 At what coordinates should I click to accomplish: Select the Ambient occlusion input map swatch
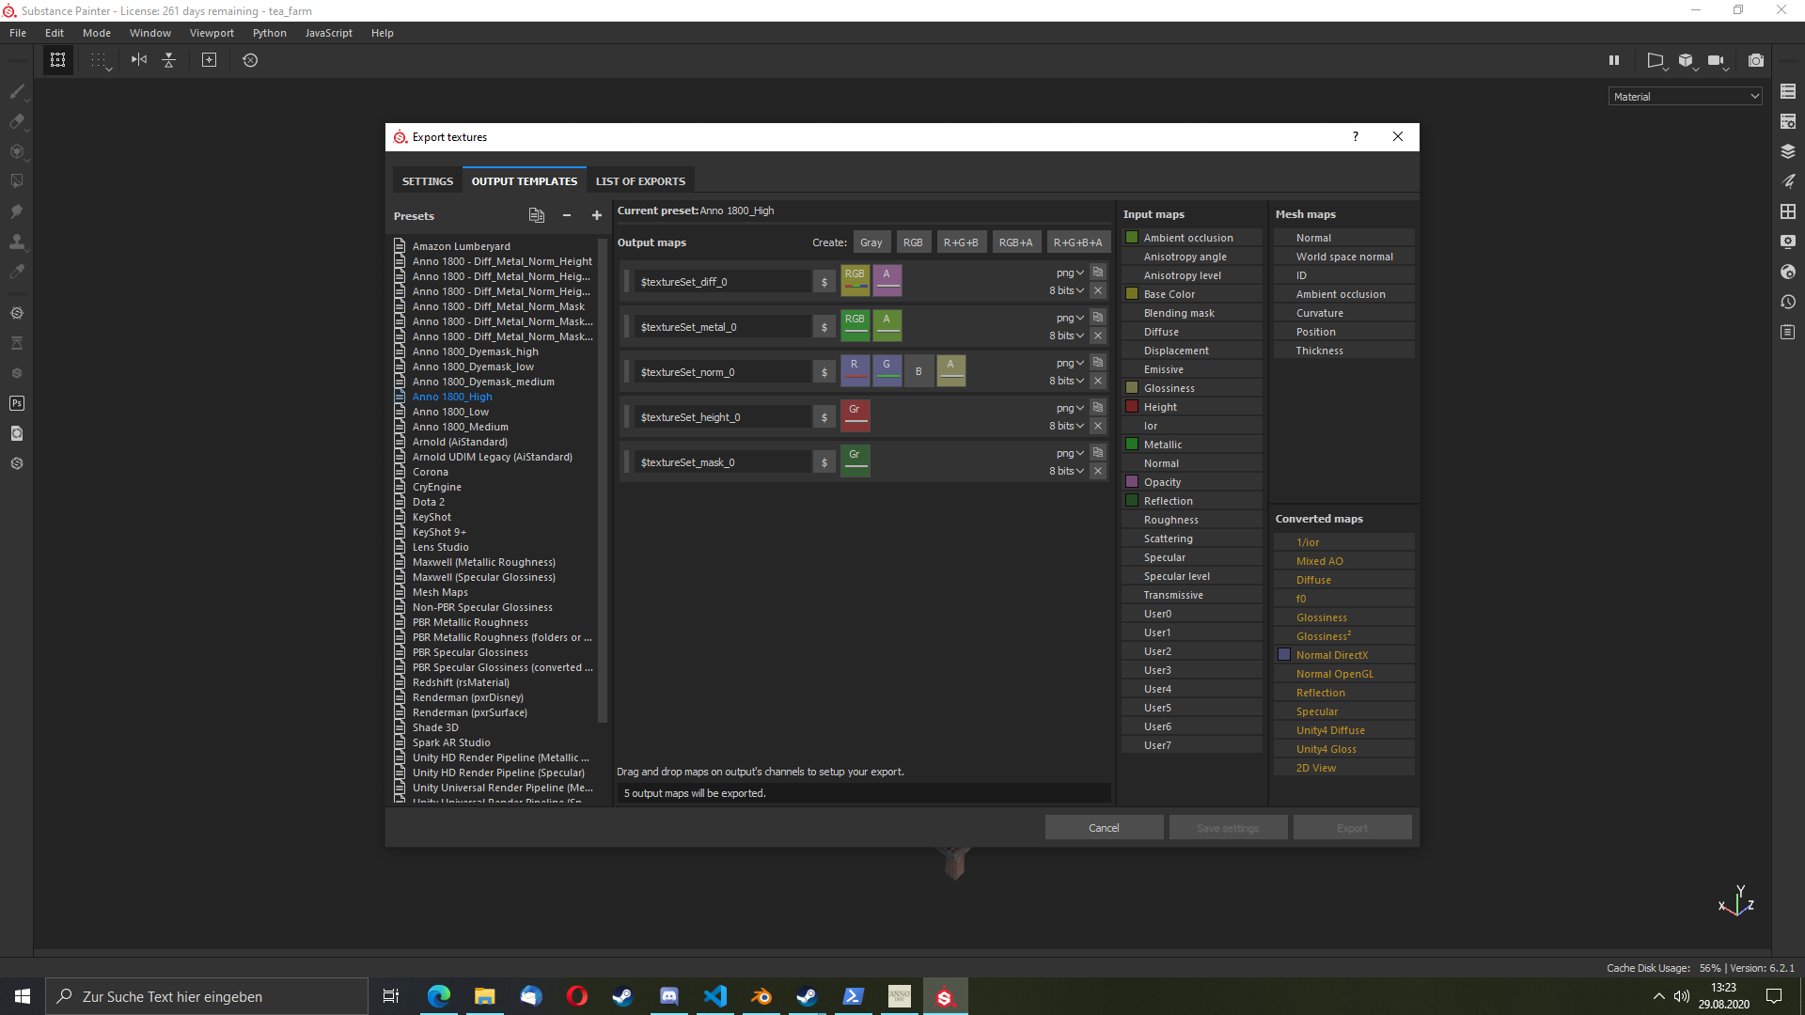click(1132, 238)
